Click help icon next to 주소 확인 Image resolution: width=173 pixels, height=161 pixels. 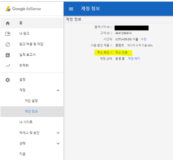pos(111,53)
